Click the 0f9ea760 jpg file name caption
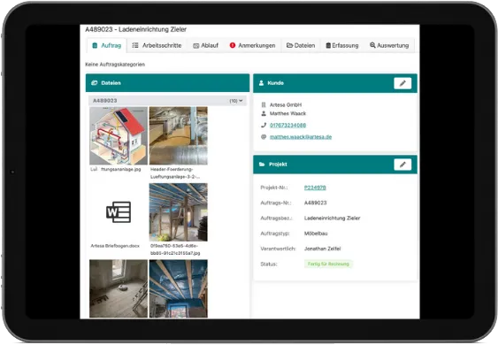 [x=175, y=249]
